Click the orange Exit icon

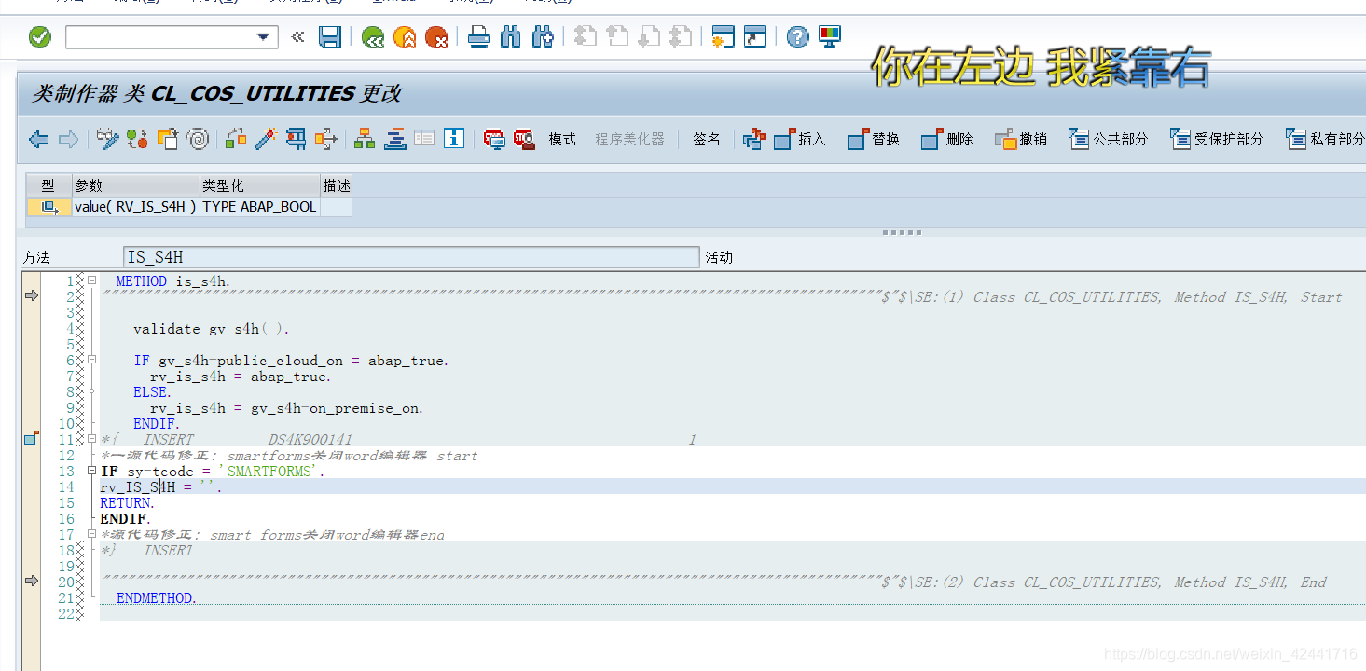(x=405, y=37)
